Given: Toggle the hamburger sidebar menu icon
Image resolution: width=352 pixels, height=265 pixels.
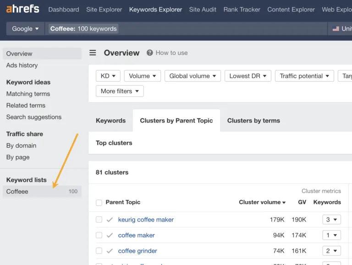Looking at the screenshot, I should pos(93,53).
